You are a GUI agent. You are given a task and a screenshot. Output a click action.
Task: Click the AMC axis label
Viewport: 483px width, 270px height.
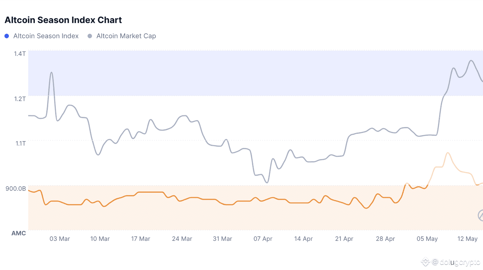point(19,233)
